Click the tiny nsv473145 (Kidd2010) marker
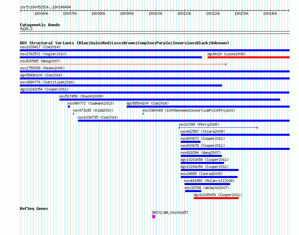Image resolution: width=299 pixels, height=235 pixels. click(74, 114)
